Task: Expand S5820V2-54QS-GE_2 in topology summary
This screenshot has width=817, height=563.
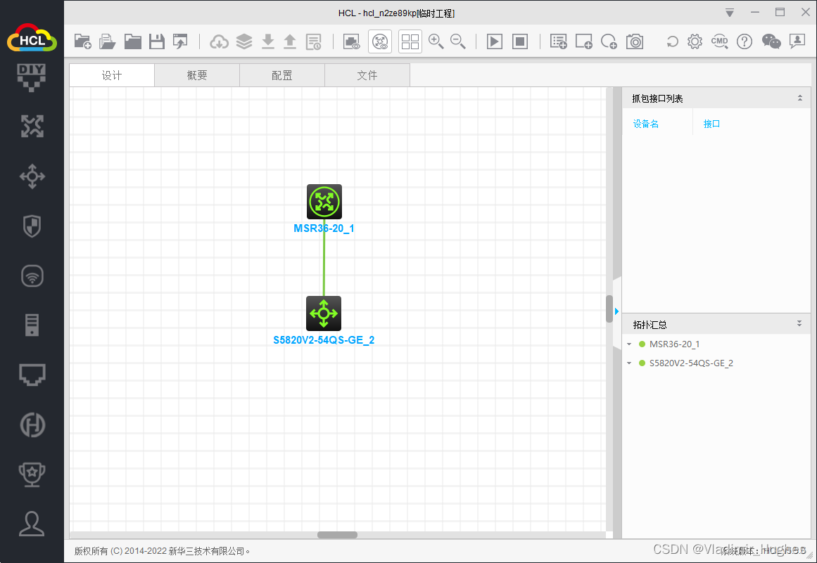Action: tap(629, 363)
